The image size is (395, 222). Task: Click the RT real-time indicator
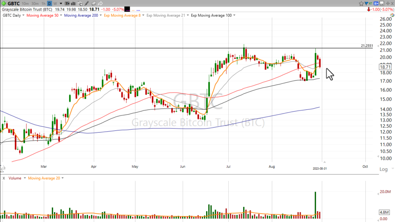[371, 3]
